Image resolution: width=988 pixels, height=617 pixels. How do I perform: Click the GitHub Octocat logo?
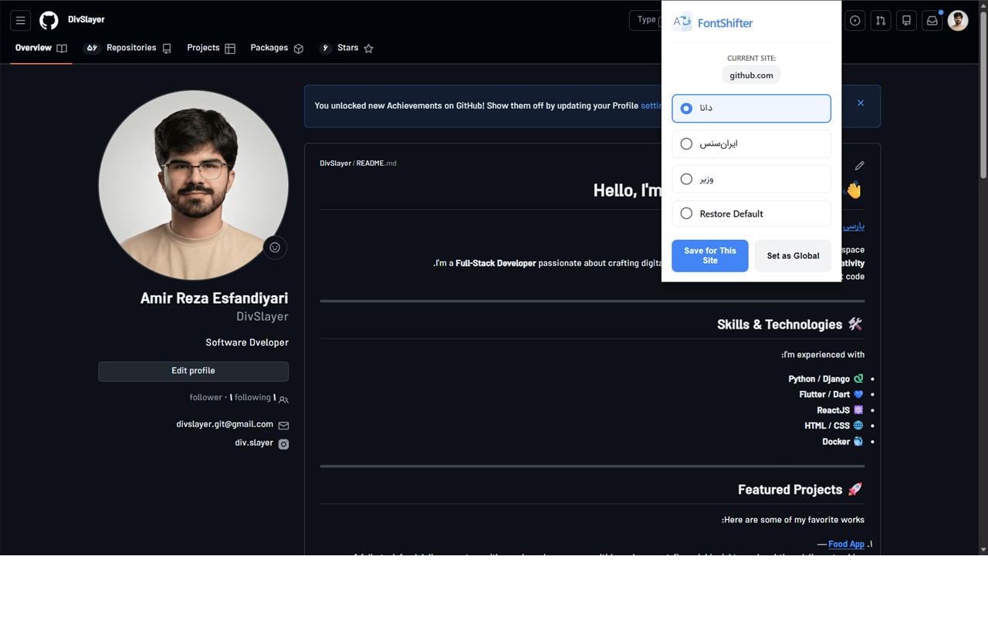tap(49, 21)
